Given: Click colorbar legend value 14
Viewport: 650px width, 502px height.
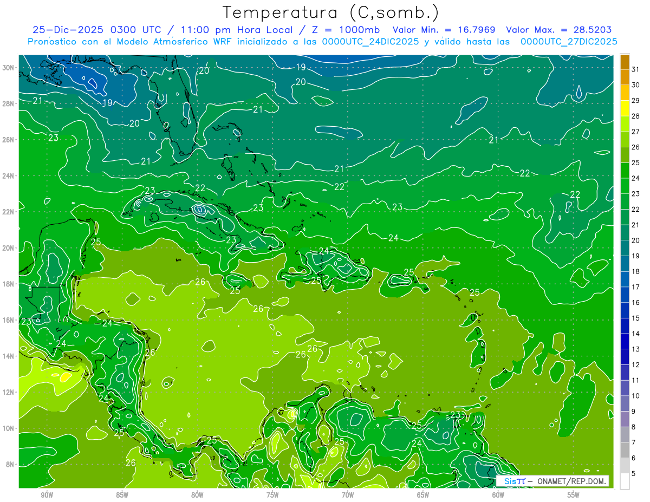Looking at the screenshot, I should pos(636,334).
